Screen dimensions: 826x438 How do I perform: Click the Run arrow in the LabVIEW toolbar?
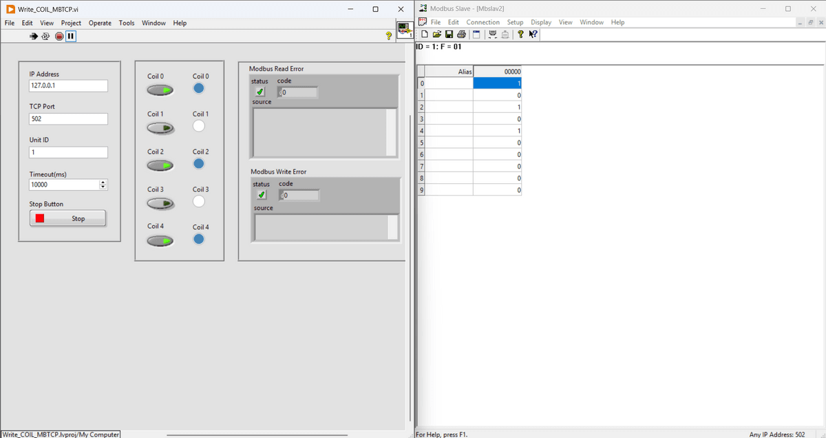tap(33, 36)
